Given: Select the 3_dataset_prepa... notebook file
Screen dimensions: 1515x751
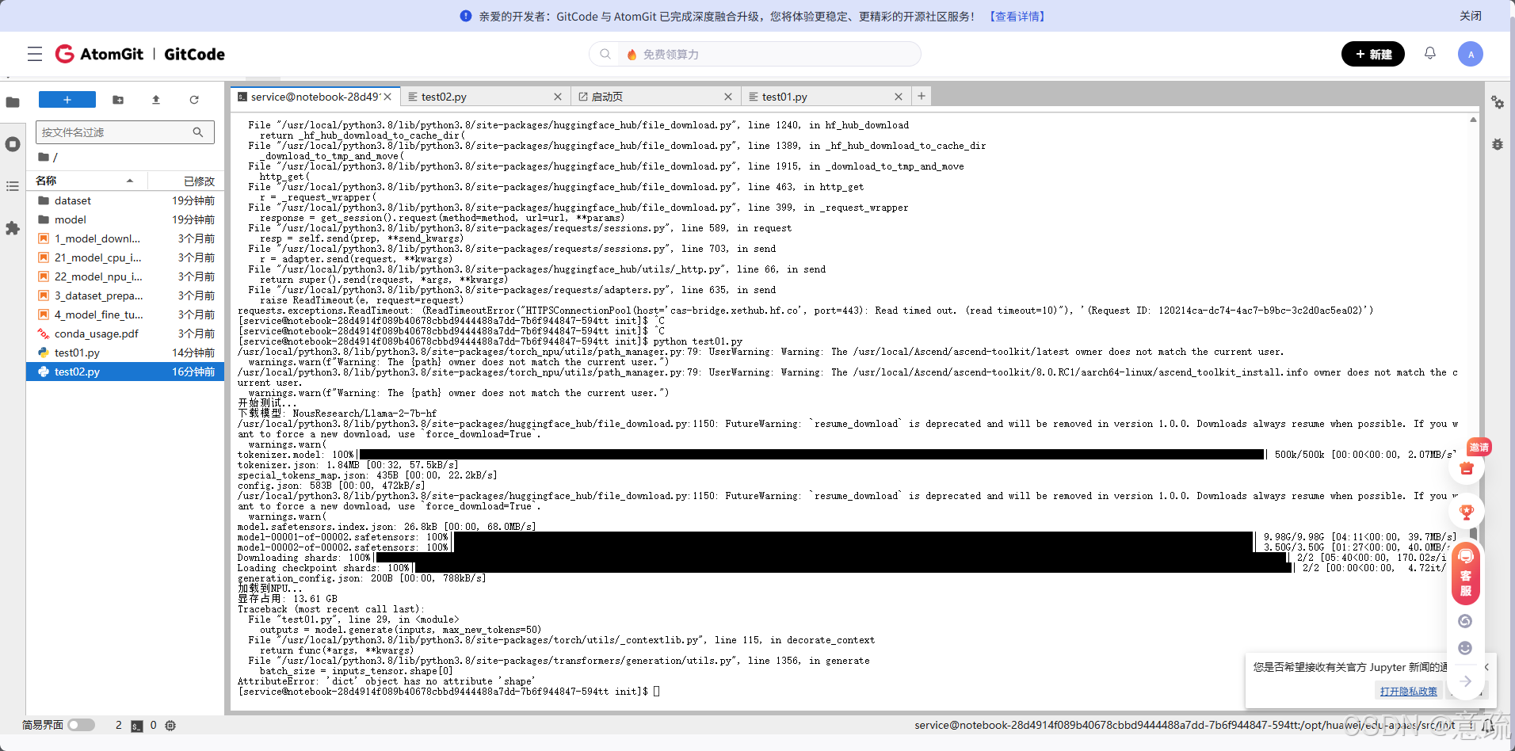Looking at the screenshot, I should (x=126, y=295).
